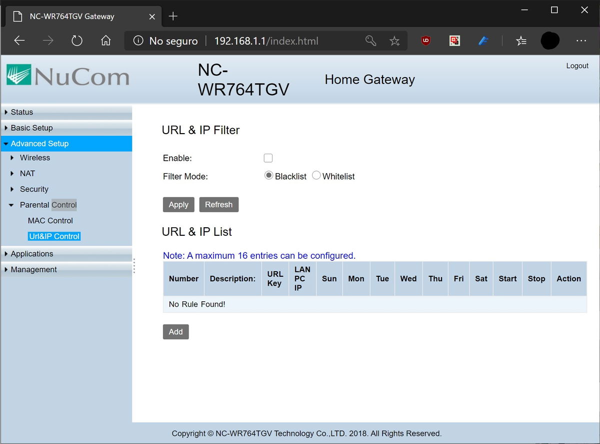Click the Apply button
600x444 pixels.
point(178,204)
